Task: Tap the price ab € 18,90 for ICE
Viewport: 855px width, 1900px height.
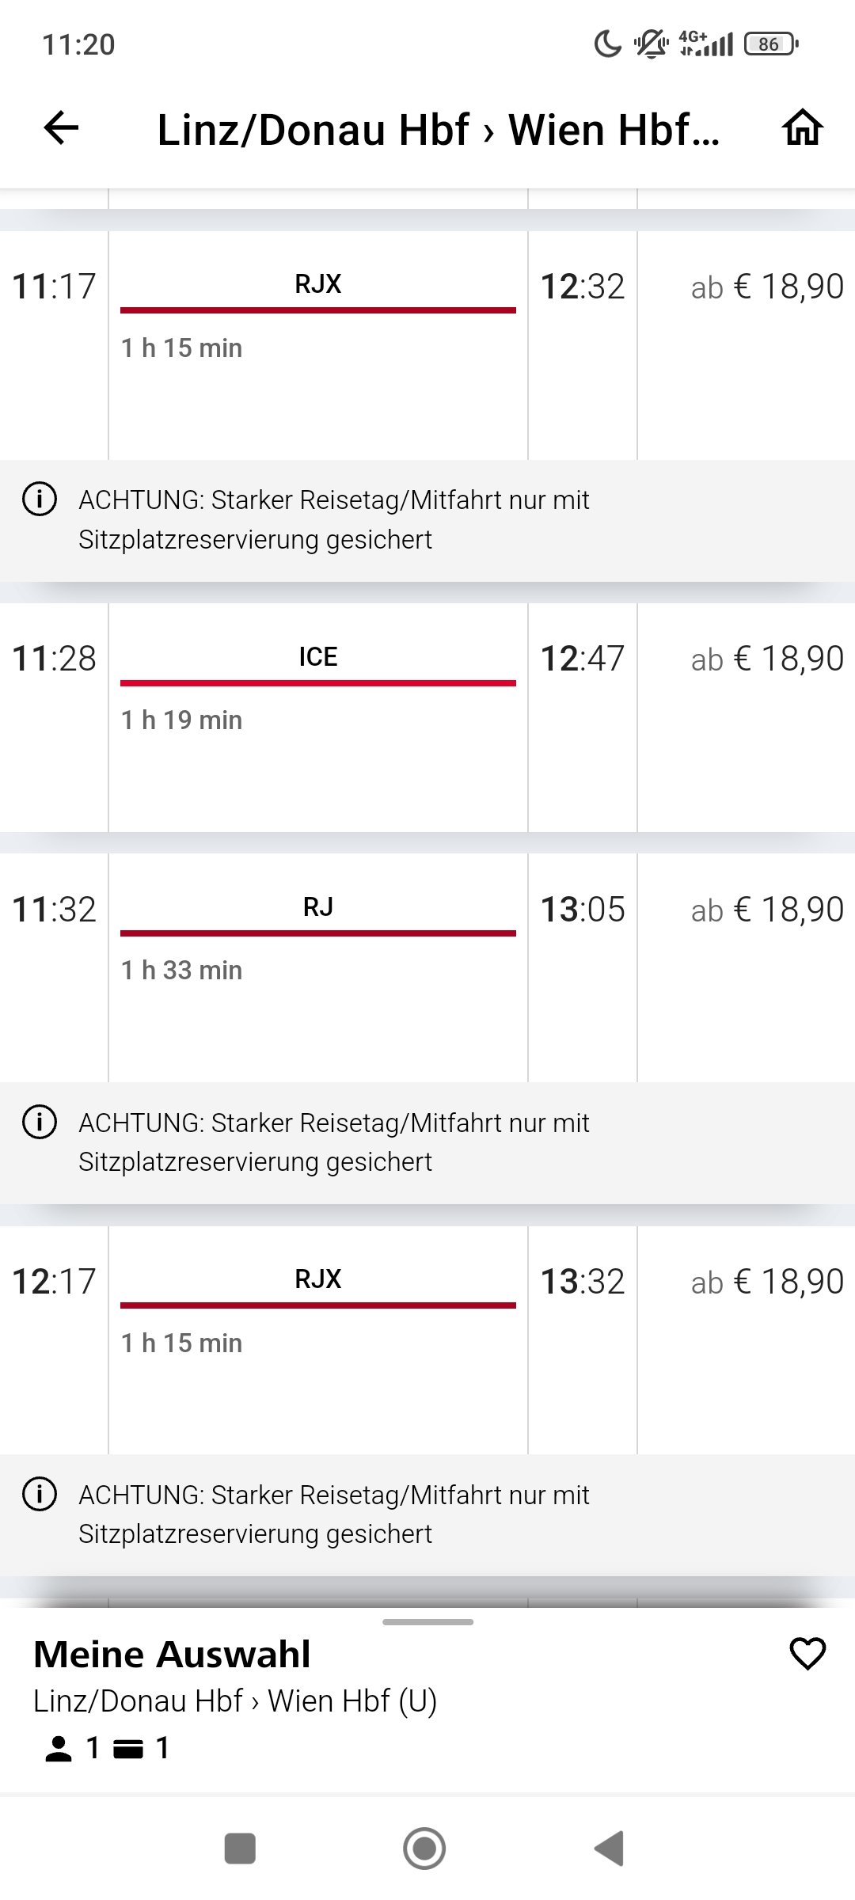Action: (767, 659)
